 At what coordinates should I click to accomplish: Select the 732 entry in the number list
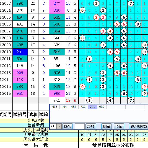click(x=83, y=107)
